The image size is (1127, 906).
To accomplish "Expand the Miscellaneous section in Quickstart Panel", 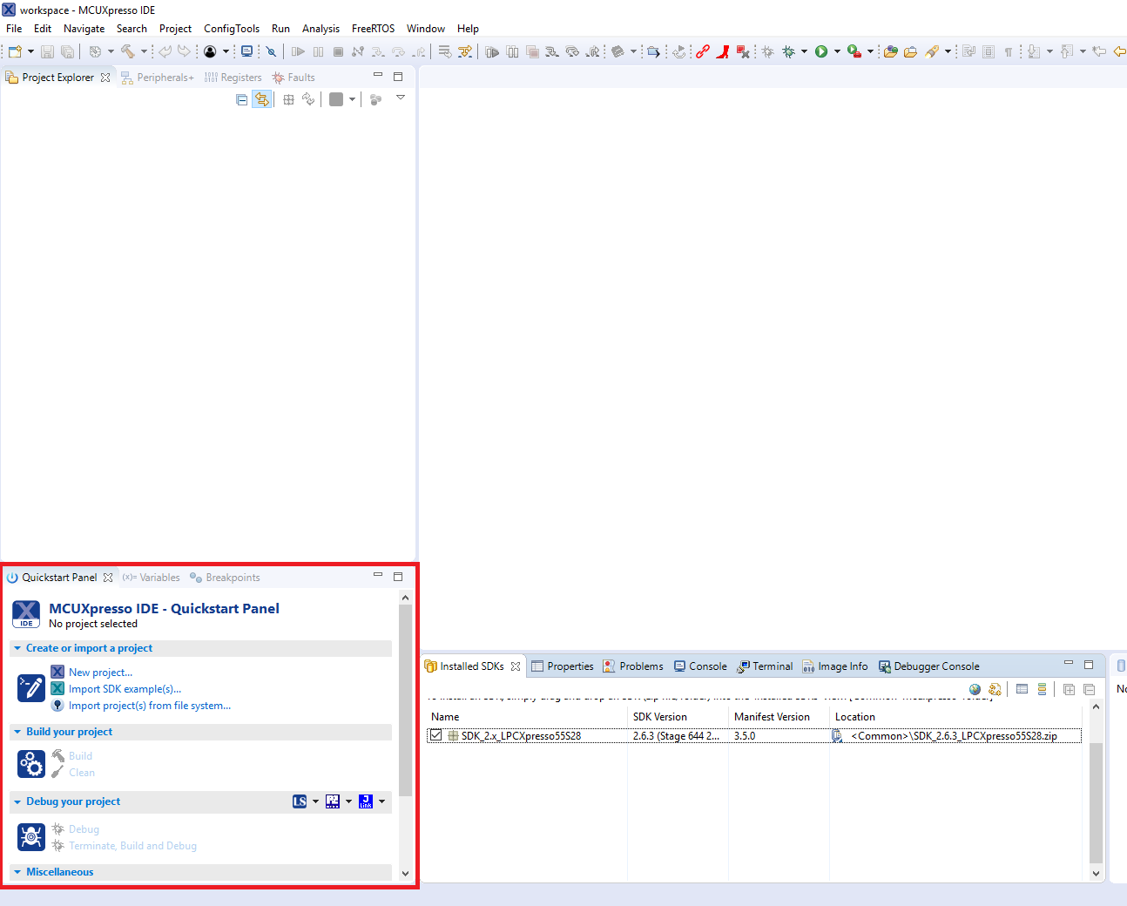I will click(x=17, y=872).
